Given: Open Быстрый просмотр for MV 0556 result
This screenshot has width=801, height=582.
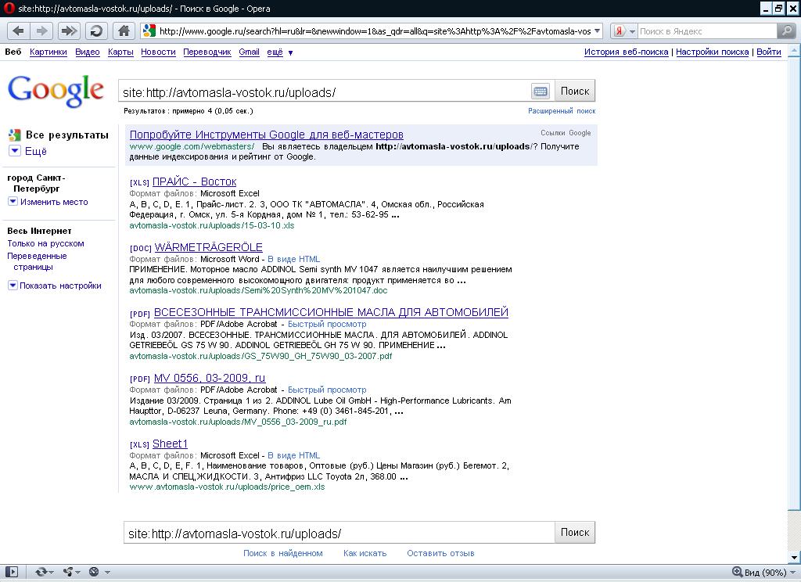Looking at the screenshot, I should (x=327, y=390).
